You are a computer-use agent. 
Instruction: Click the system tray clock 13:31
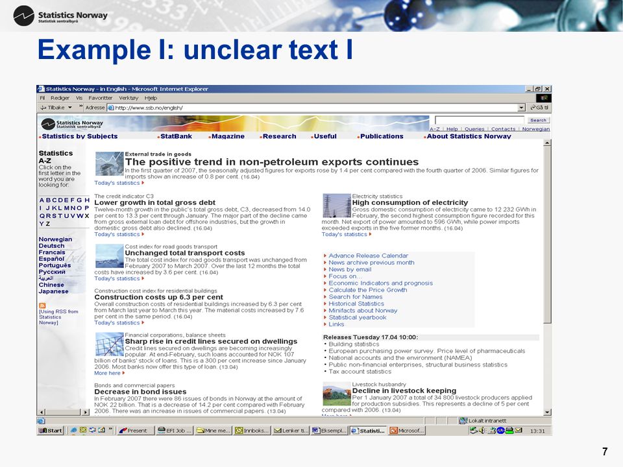(x=537, y=431)
